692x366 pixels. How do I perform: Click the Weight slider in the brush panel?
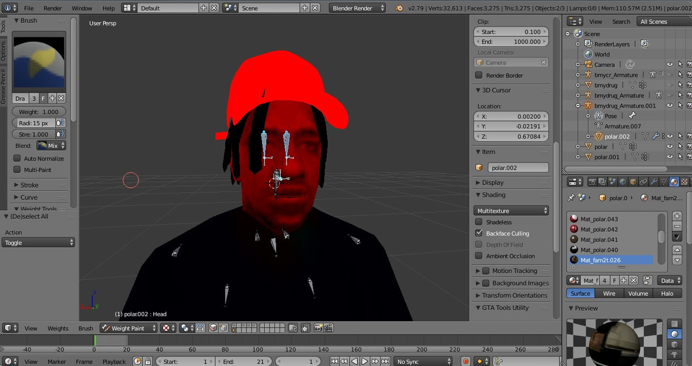click(x=38, y=112)
